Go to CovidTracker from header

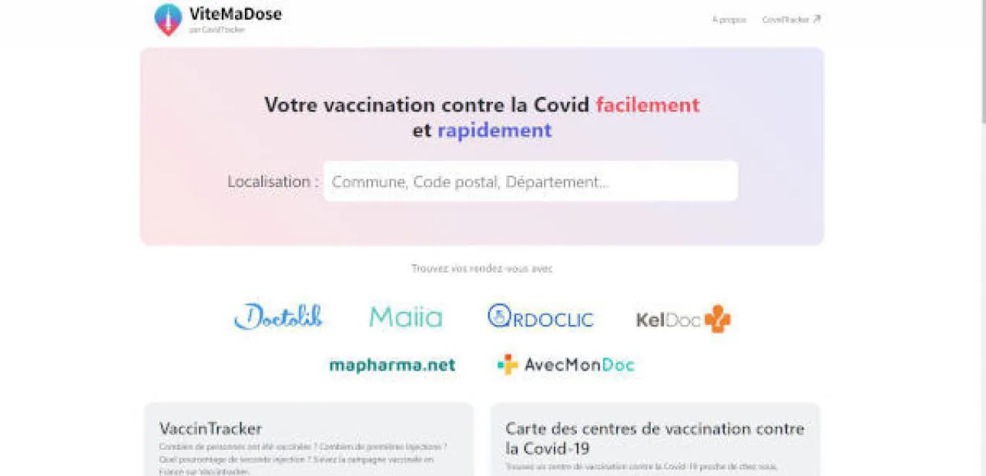tap(786, 20)
